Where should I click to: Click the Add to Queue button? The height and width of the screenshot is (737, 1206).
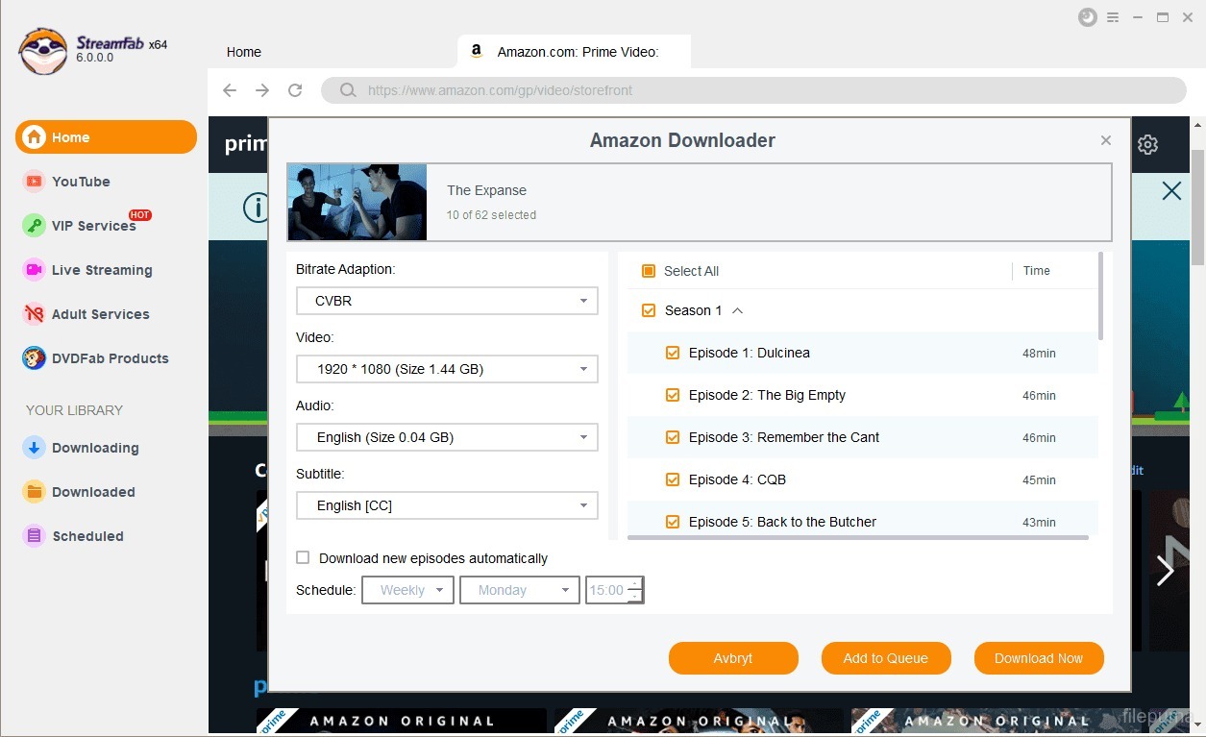885,658
